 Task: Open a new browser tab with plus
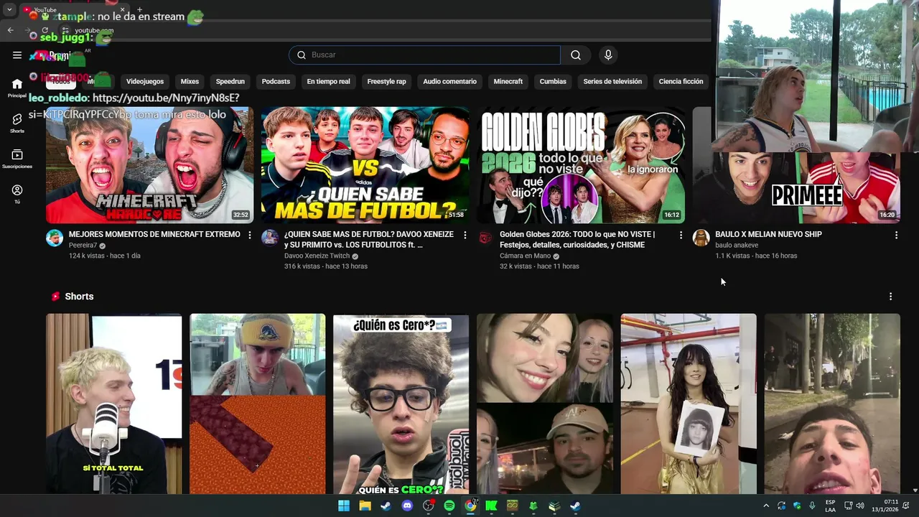click(x=139, y=10)
